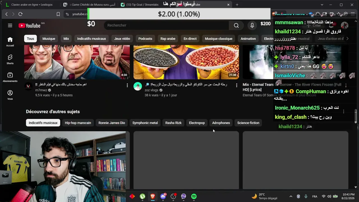
Task: Open Shorts in the YouTube sidebar
Action: pyautogui.click(x=10, y=59)
